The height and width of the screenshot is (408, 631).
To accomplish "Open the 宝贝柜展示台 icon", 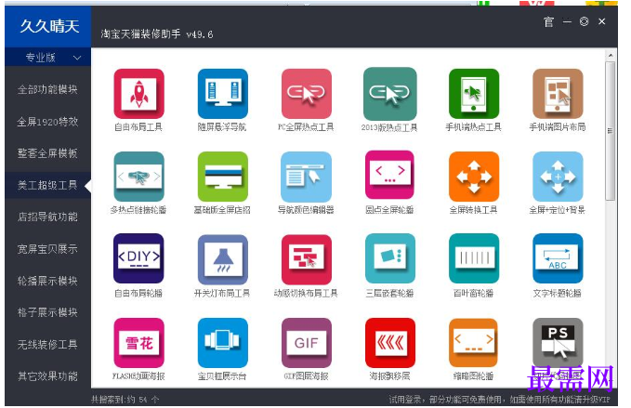I will pyautogui.click(x=222, y=342).
